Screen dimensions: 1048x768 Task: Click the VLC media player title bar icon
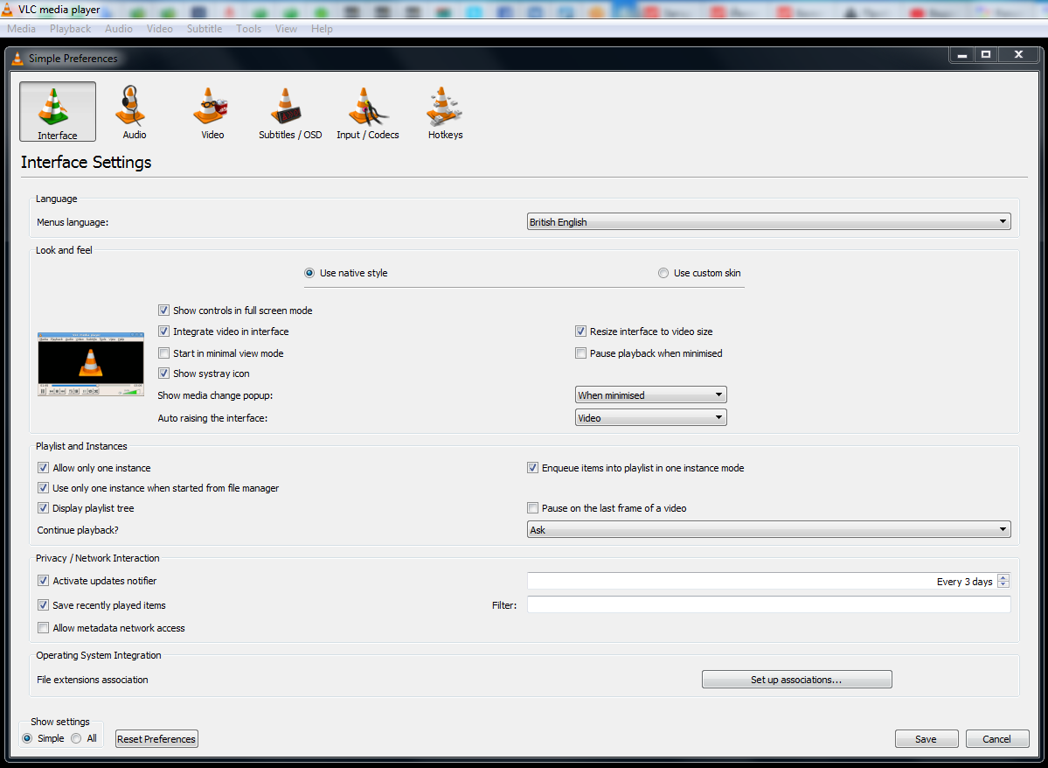click(x=7, y=10)
